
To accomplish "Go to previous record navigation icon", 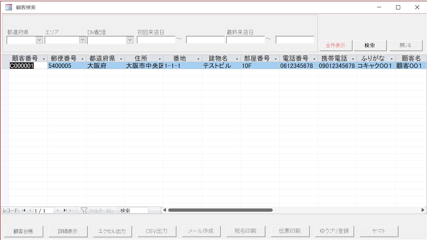I will tap(30, 210).
